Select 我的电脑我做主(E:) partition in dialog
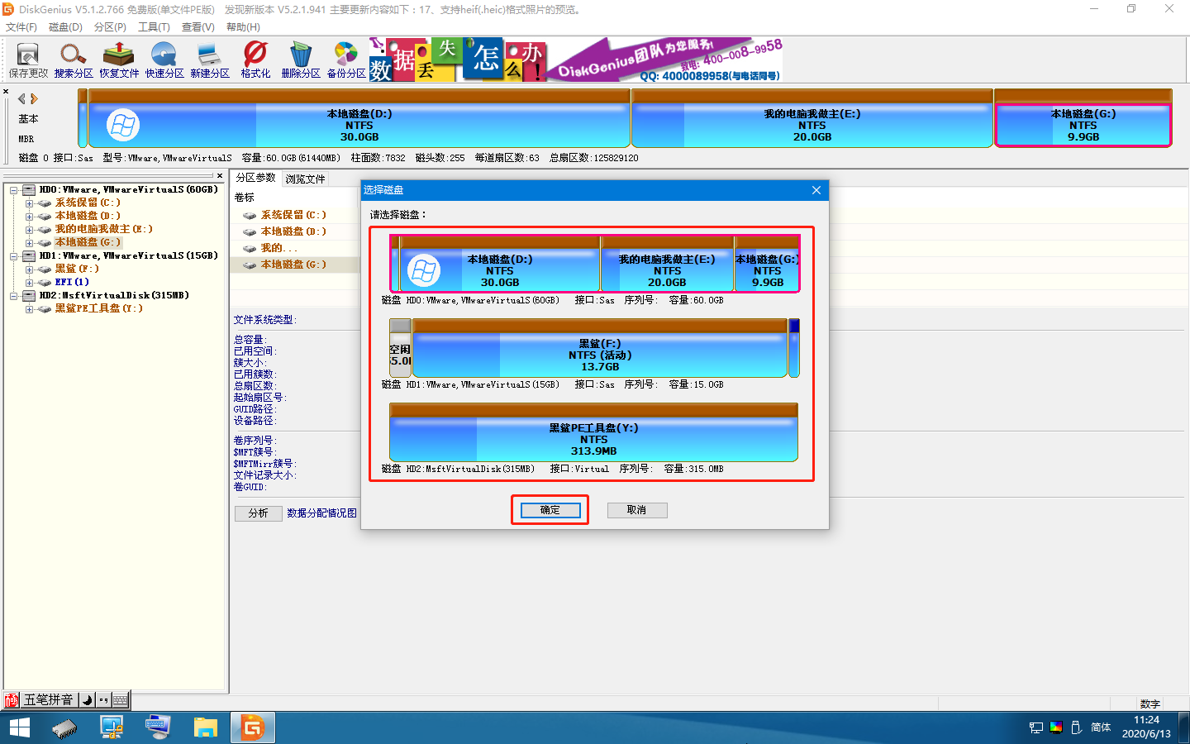Image resolution: width=1190 pixels, height=744 pixels. [x=667, y=265]
